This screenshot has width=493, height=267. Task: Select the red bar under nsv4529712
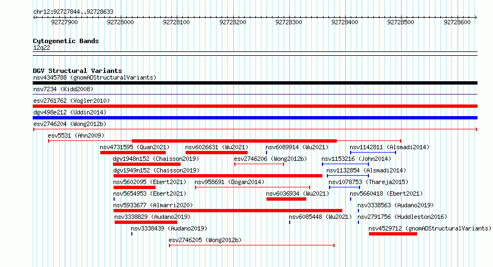393,234
